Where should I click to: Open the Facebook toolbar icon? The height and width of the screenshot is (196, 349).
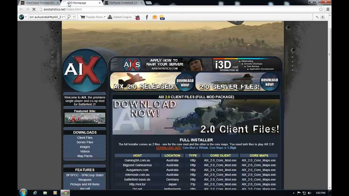pyautogui.click(x=147, y=17)
